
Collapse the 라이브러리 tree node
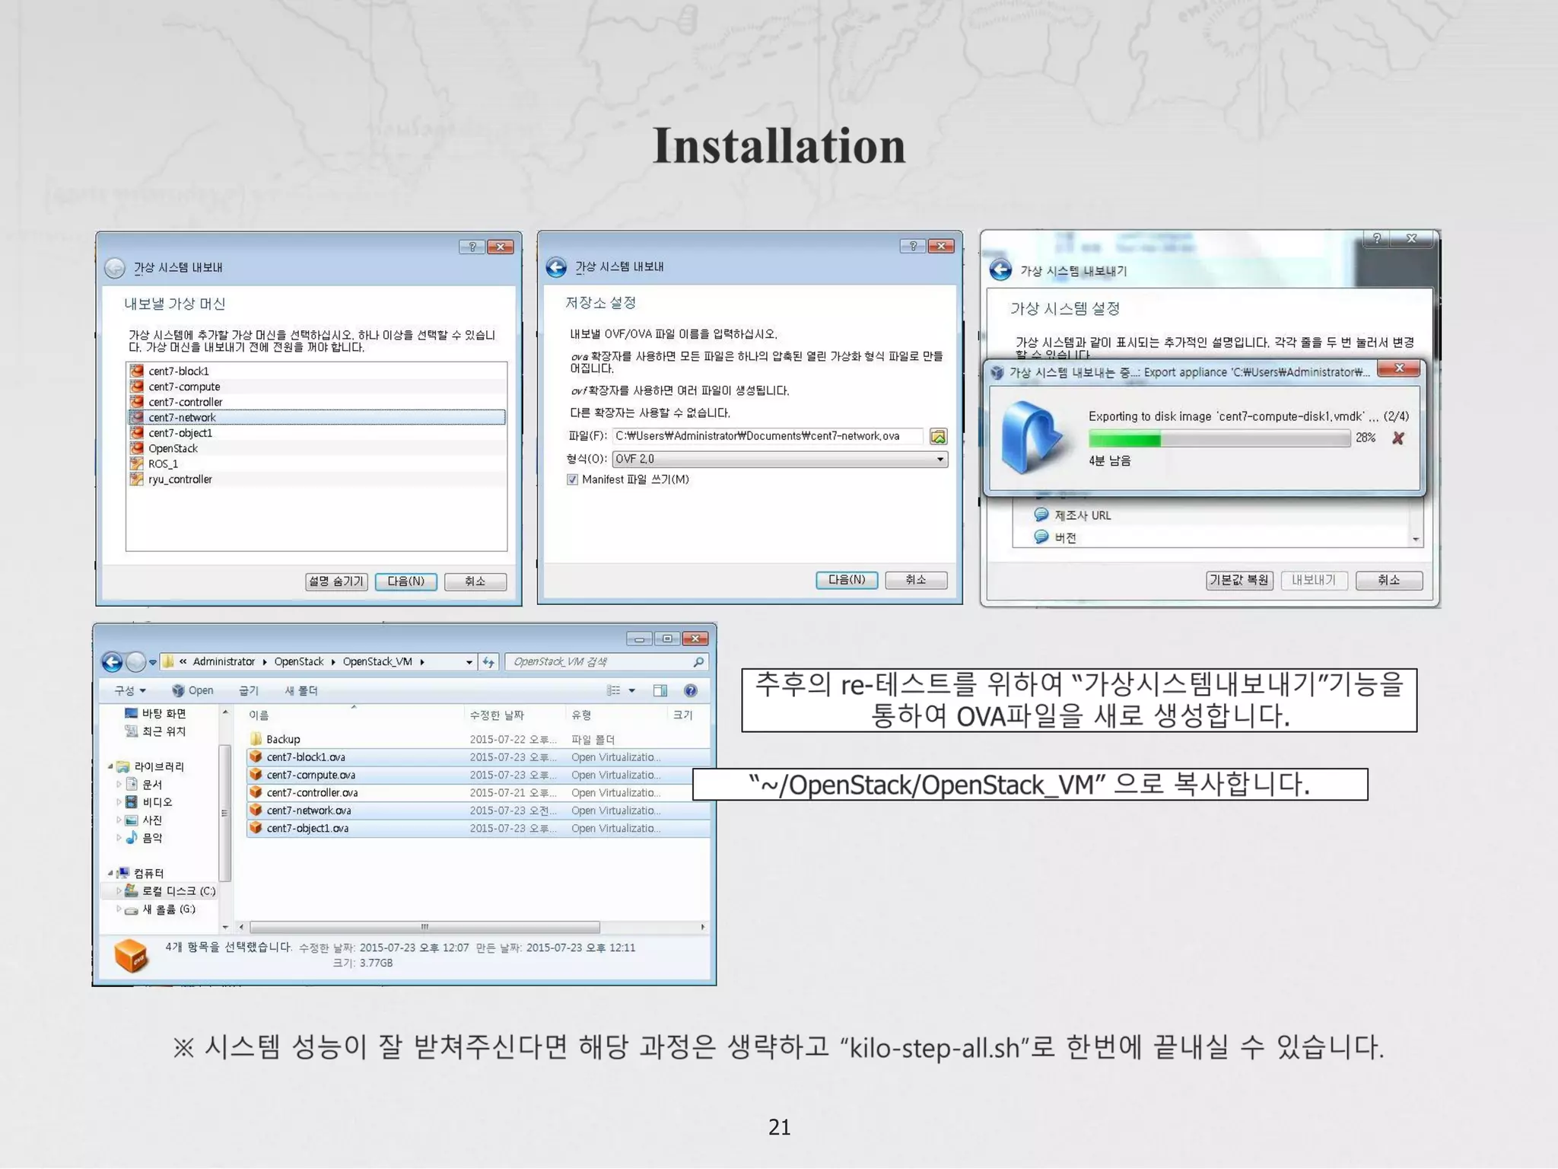tap(111, 766)
